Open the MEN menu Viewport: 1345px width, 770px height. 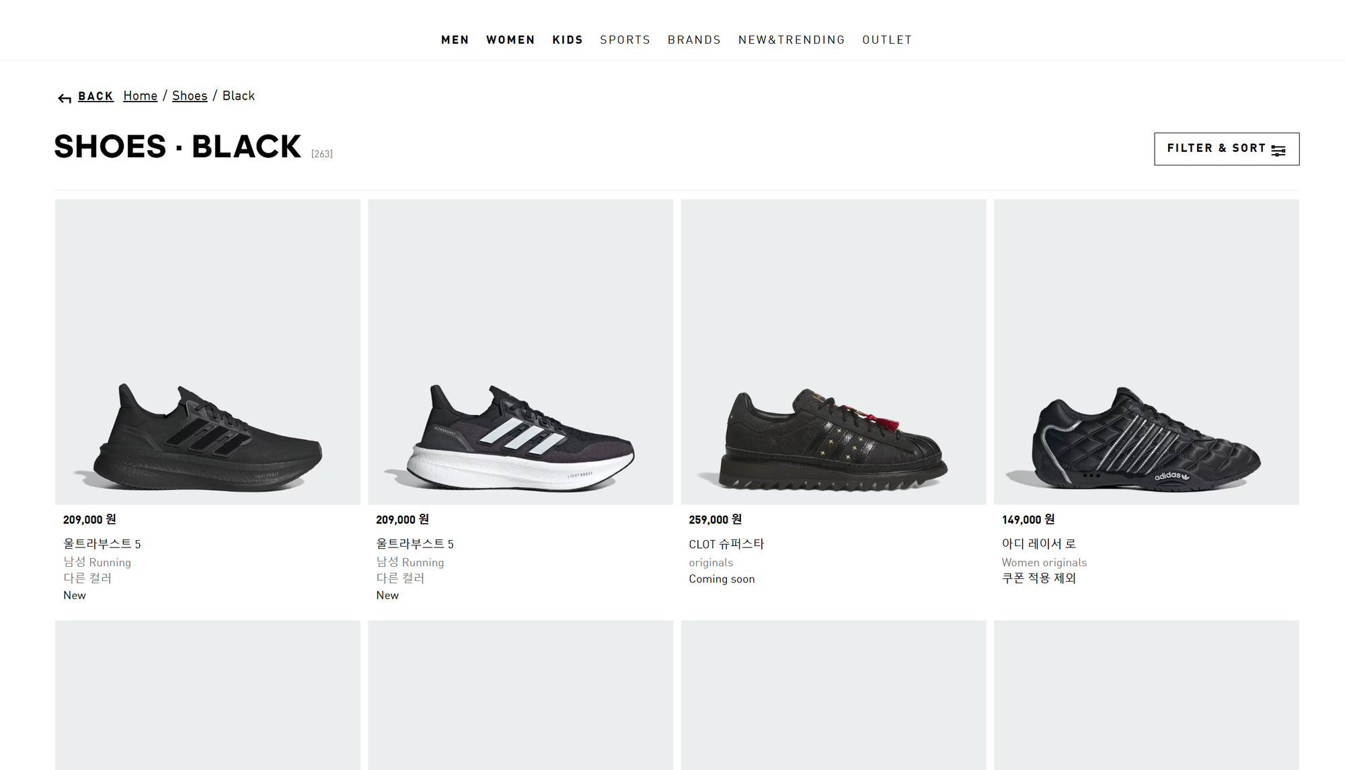(455, 40)
